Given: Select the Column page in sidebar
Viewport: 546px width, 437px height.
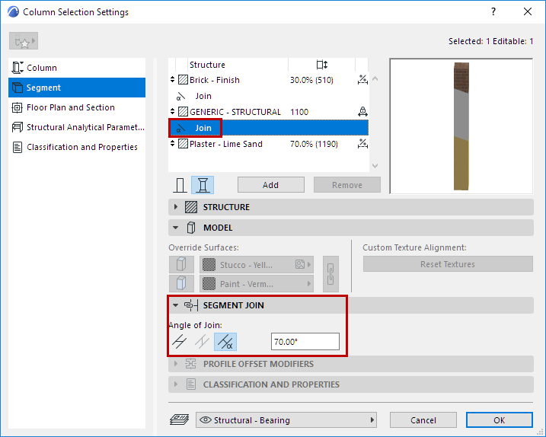Looking at the screenshot, I should point(77,68).
